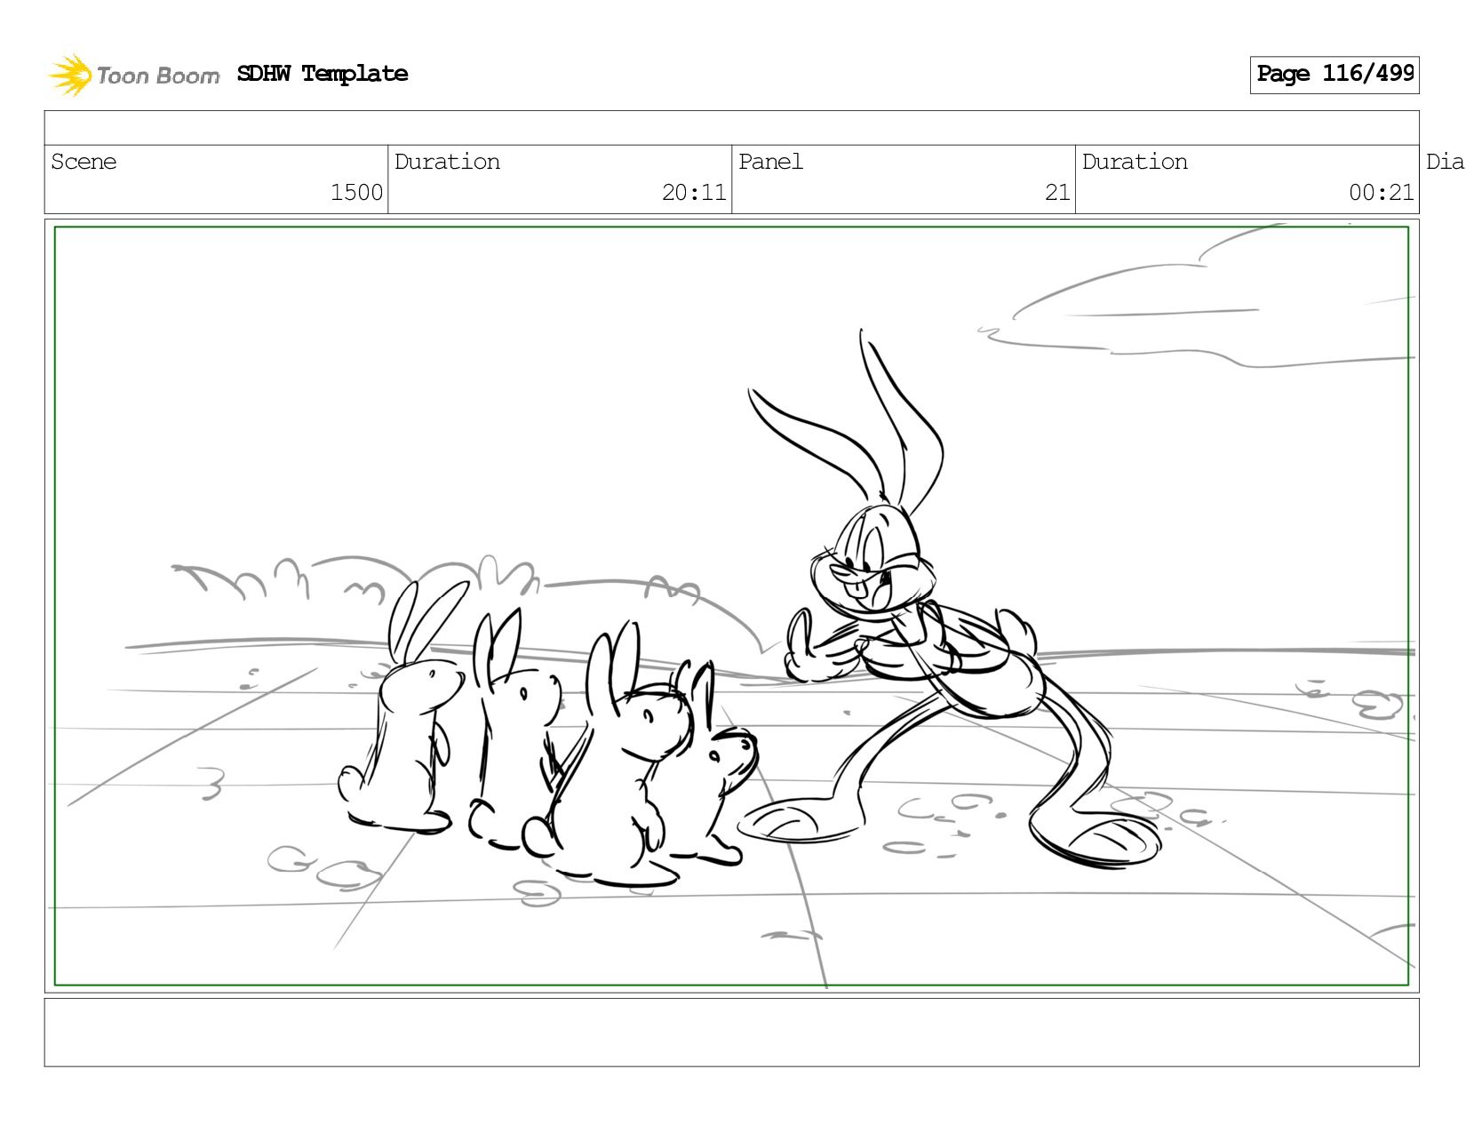Click the panel duration value '00:21'

point(1381,193)
